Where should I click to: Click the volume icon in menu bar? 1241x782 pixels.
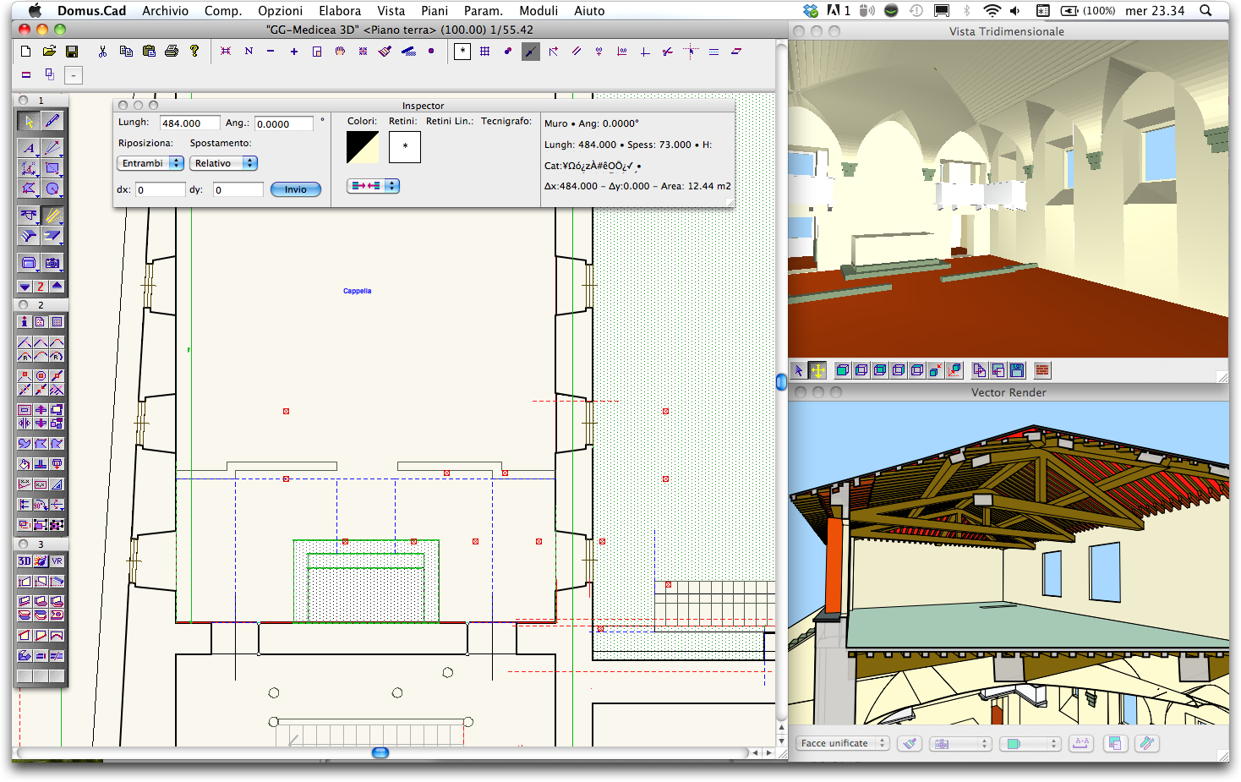tap(1015, 11)
